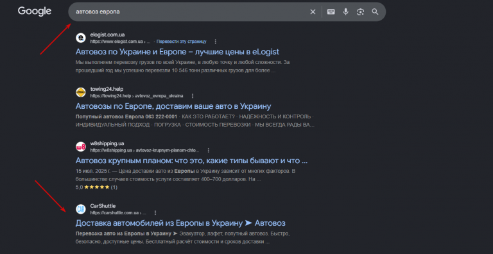Click the w8shipping.ua favicon
Screen dimensions: 493x254
pyautogui.click(x=81, y=147)
